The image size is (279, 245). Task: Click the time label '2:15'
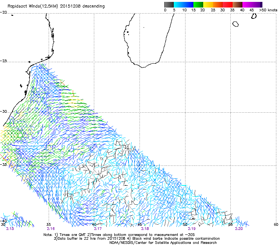pyautogui.click(x=10, y=229)
